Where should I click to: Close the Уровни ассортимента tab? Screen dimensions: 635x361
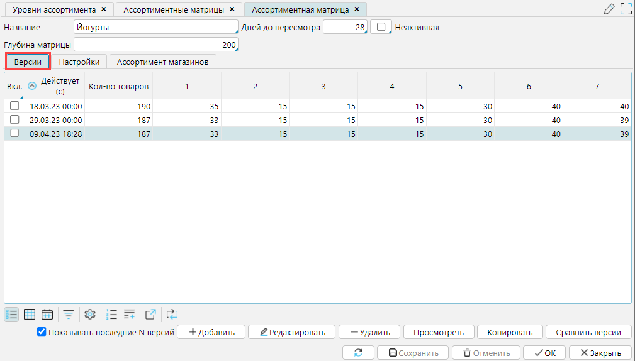pyautogui.click(x=104, y=9)
